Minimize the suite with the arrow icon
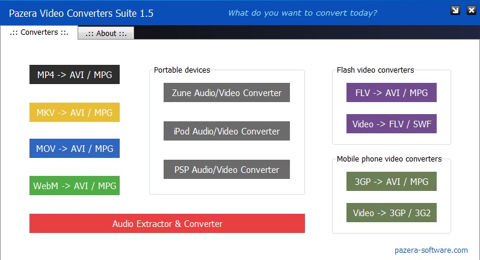The width and height of the screenshot is (480, 260). pyautogui.click(x=455, y=10)
